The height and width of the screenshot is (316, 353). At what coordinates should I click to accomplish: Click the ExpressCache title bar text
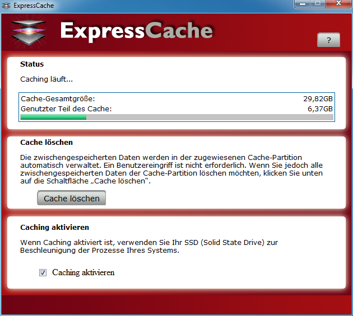(x=31, y=5)
